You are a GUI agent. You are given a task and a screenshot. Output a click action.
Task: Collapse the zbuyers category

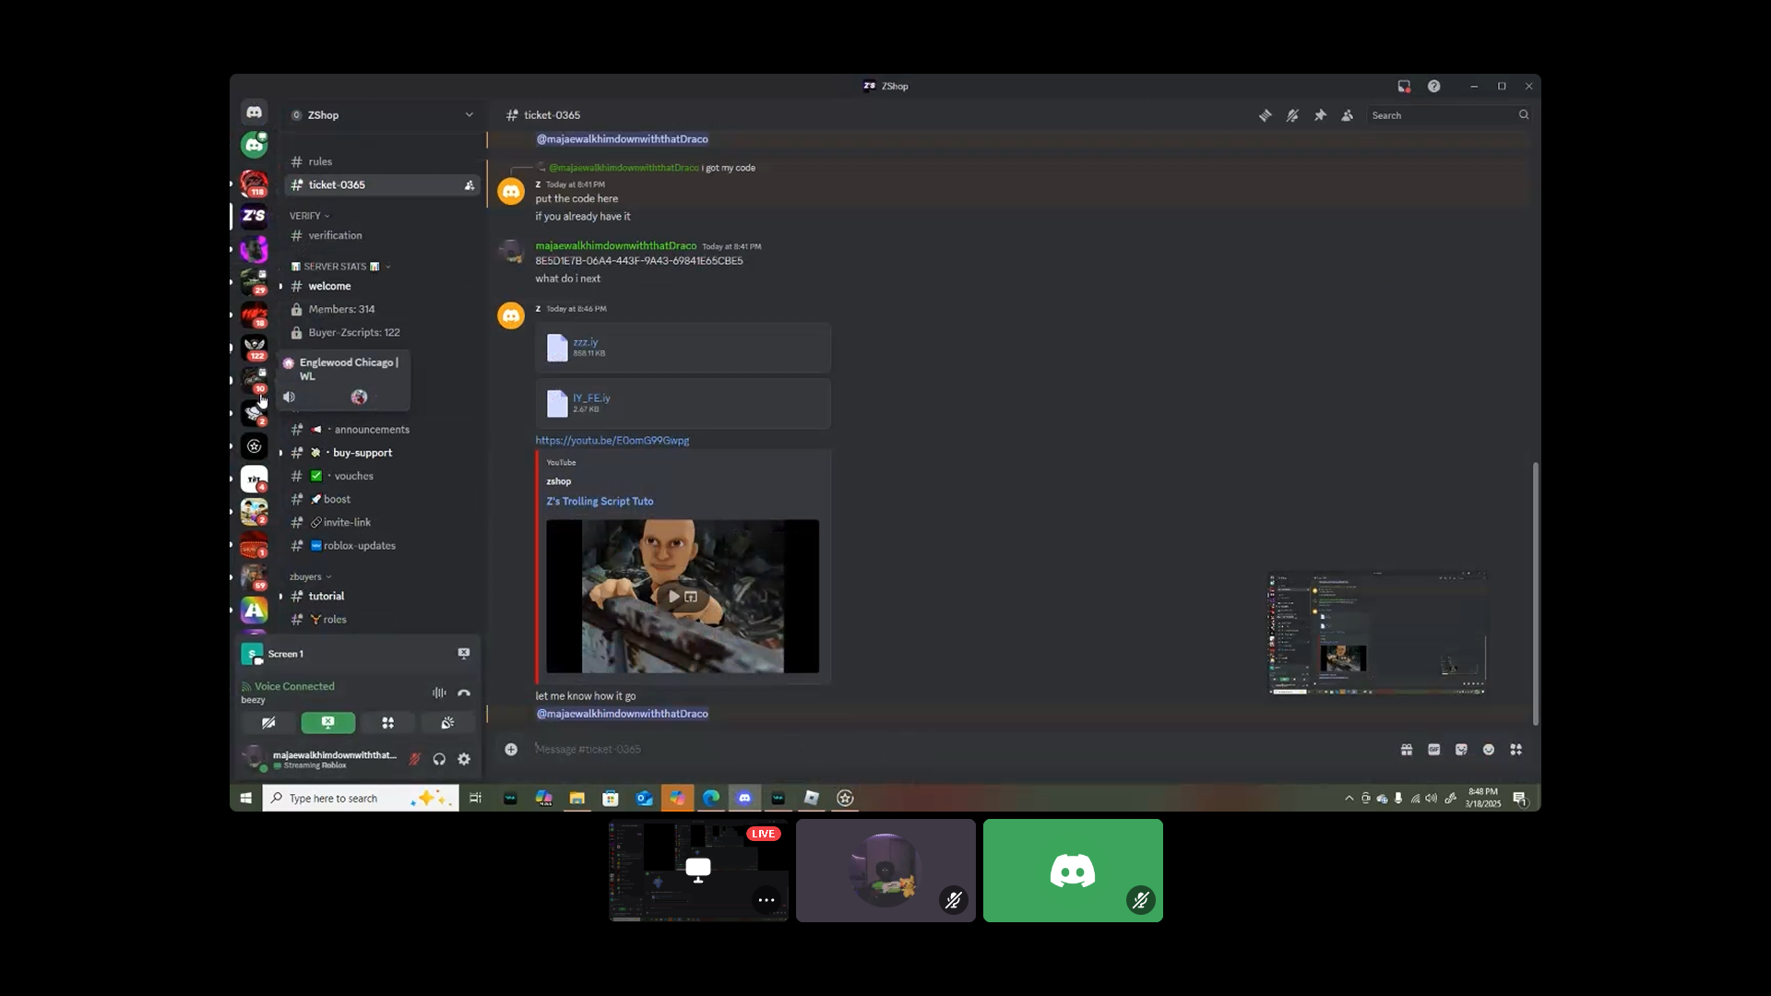pos(310,577)
